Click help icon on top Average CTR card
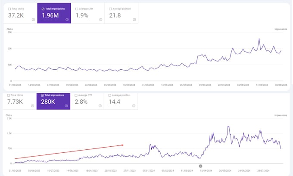Screen dimensions: 293x176 click(x=101, y=19)
